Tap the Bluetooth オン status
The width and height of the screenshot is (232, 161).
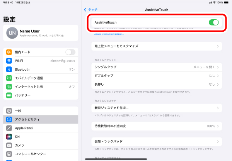point(72,69)
